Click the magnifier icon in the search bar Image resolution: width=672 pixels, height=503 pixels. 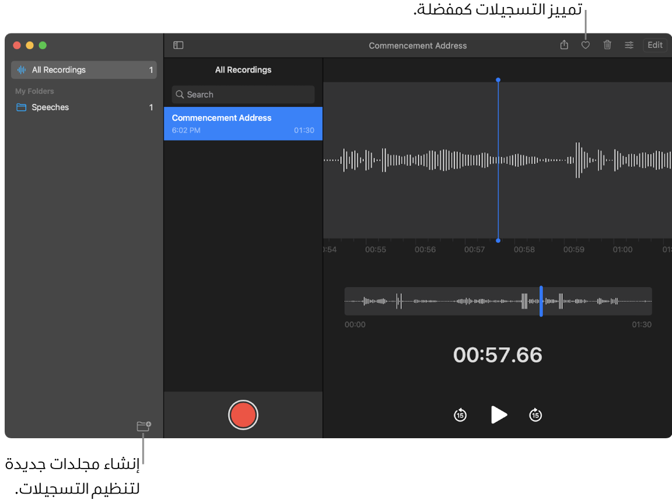(180, 95)
